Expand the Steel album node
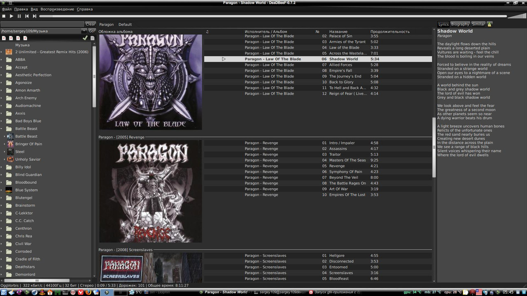The width and height of the screenshot is (527, 296). [5, 152]
